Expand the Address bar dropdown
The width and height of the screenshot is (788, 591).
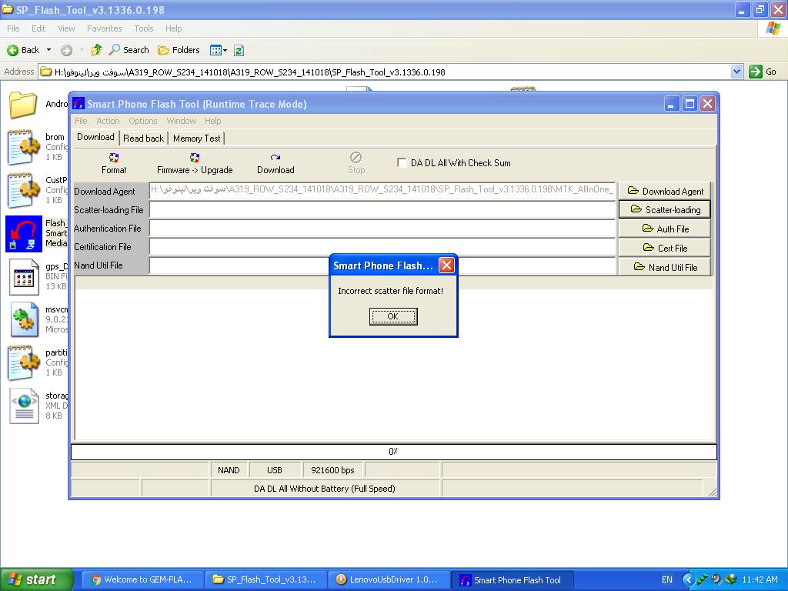(x=736, y=72)
